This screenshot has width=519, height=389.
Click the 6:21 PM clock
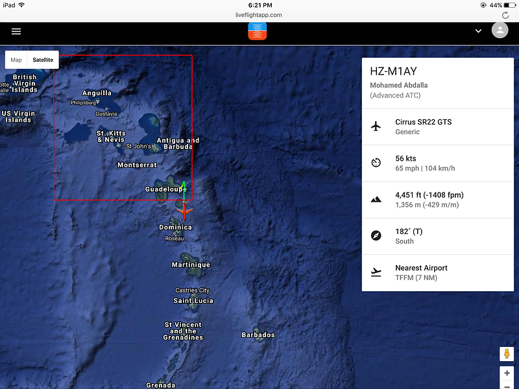coord(260,5)
